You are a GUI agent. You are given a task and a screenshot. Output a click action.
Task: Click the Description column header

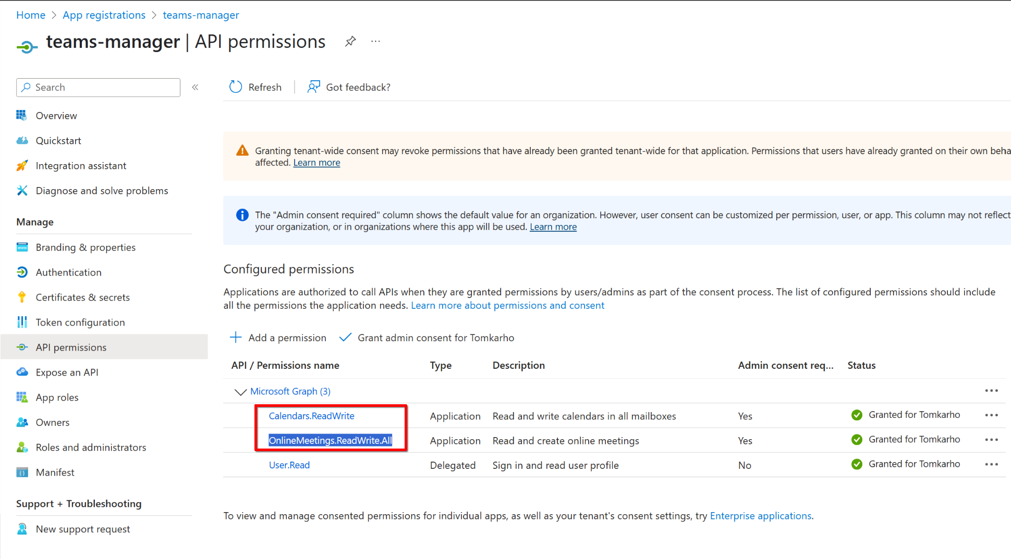(x=518, y=365)
